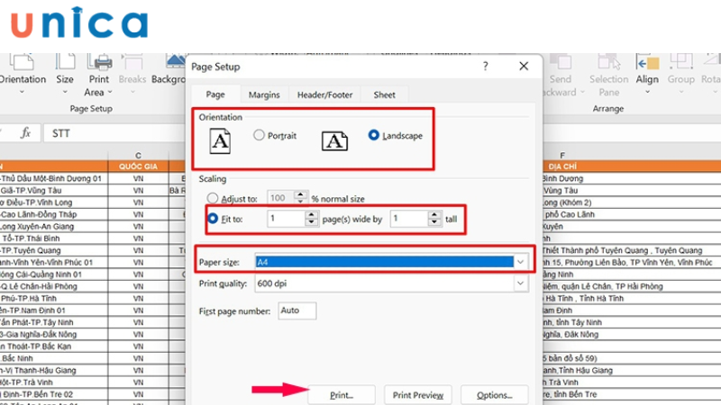Close the Page Setup dialog
The width and height of the screenshot is (721, 405).
pyautogui.click(x=524, y=66)
